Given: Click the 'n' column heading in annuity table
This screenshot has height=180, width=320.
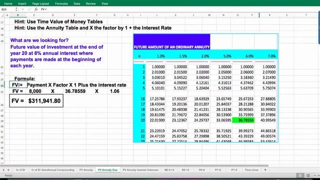Looking at the screenshot, I should click(139, 56).
